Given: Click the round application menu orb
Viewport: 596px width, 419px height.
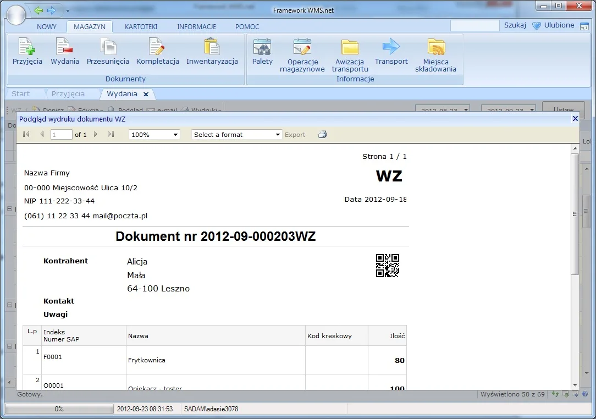Looking at the screenshot, I should pos(15,15).
